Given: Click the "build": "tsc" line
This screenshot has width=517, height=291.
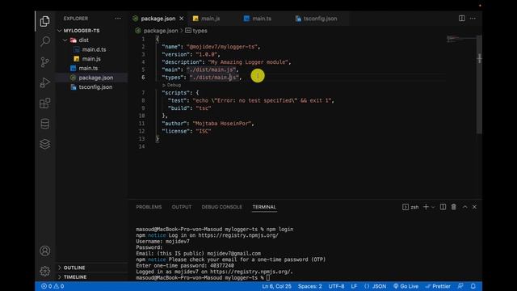Looking at the screenshot, I should [x=189, y=108].
